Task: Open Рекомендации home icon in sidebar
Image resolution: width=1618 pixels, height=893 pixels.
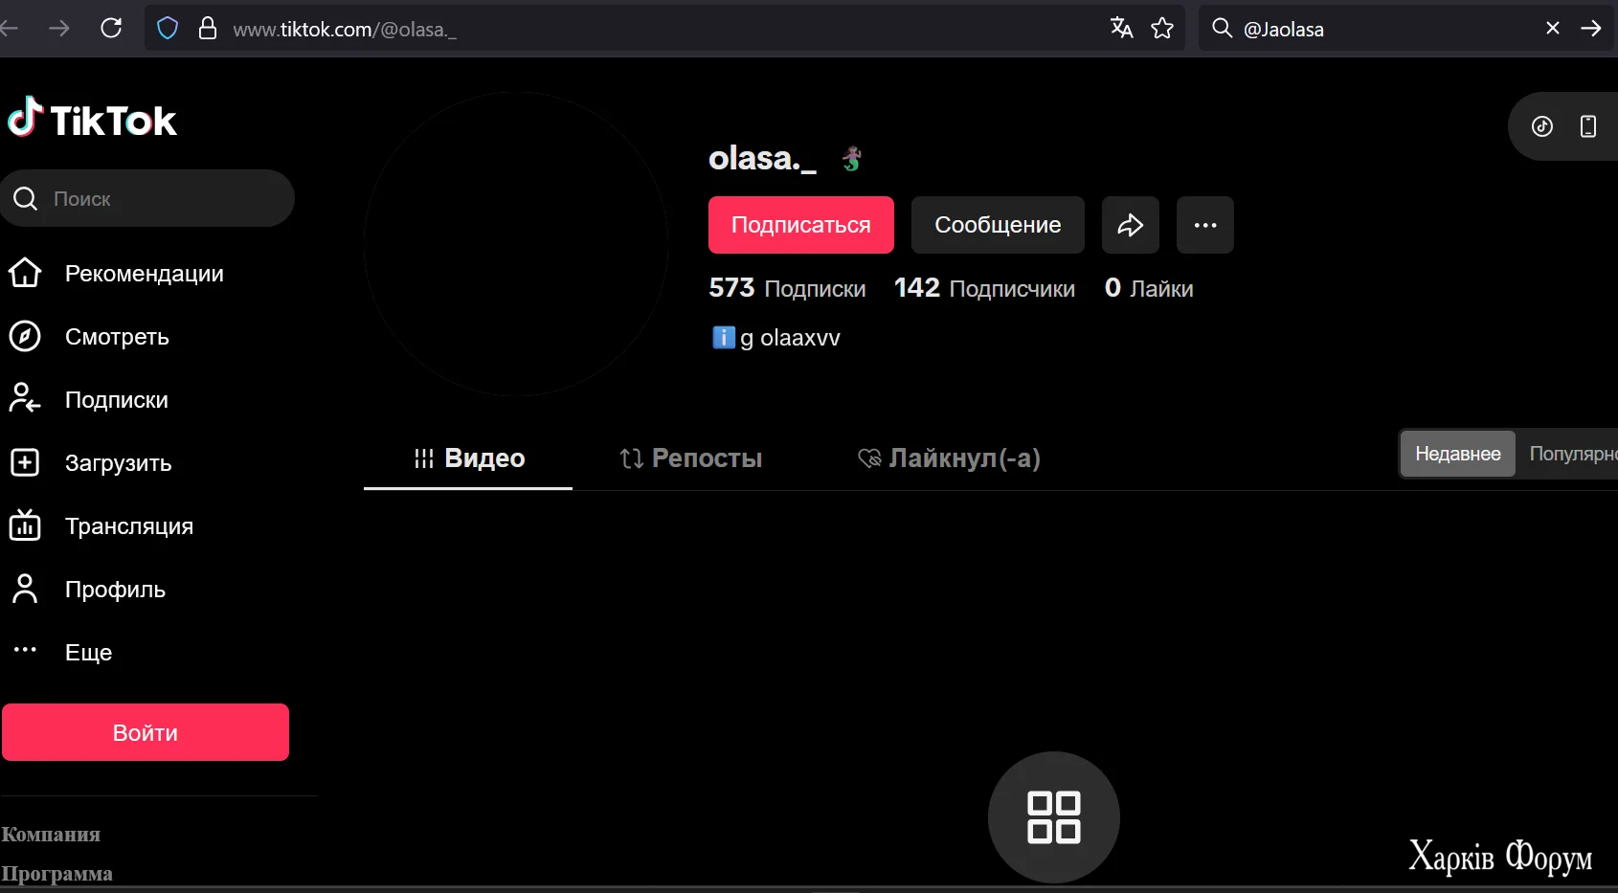Action: tap(25, 273)
